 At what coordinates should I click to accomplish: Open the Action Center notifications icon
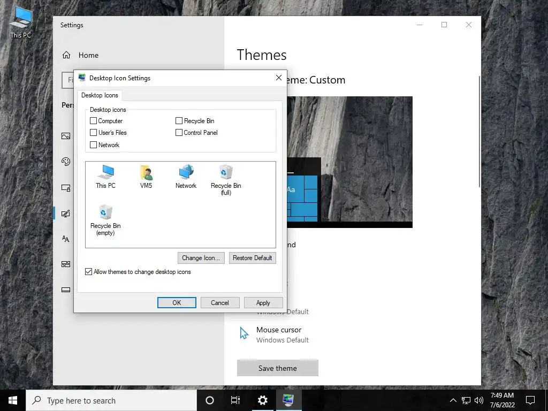[530, 400]
